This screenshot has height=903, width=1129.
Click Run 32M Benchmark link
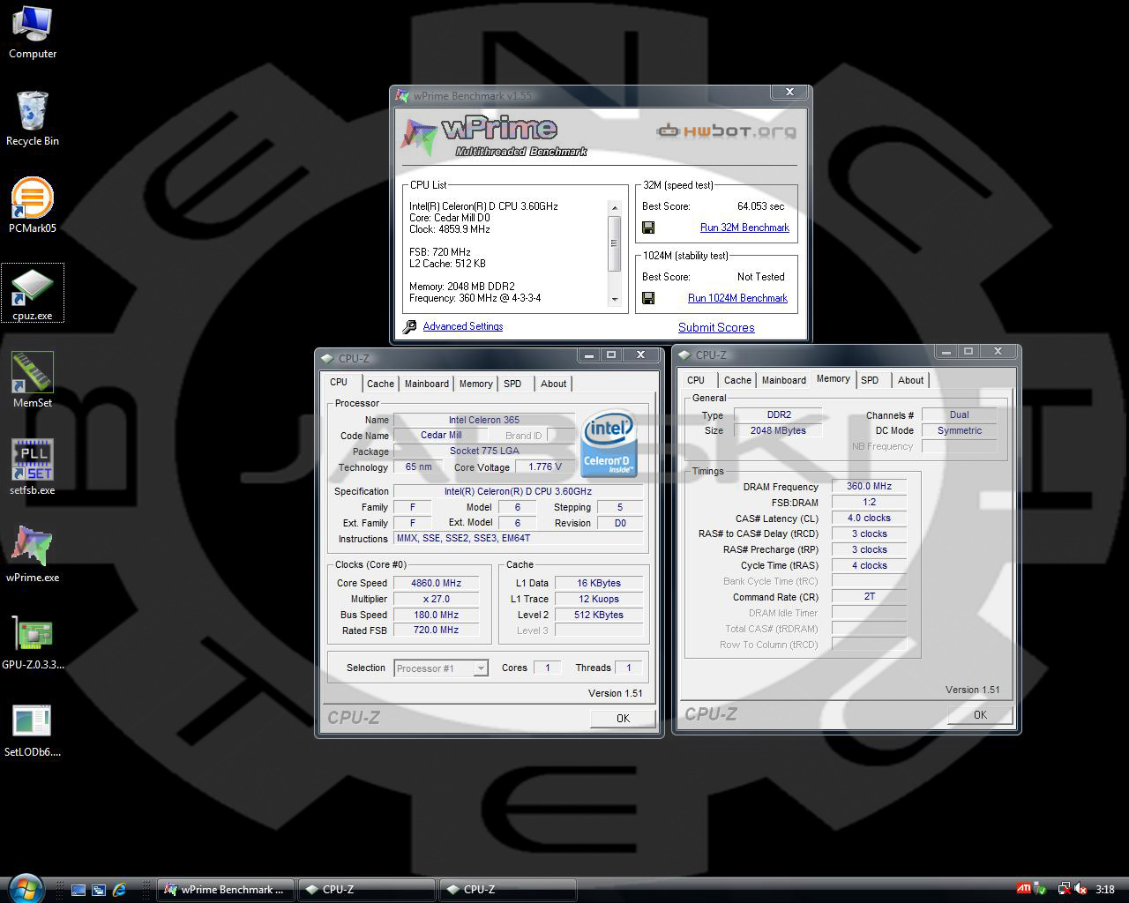[744, 228]
